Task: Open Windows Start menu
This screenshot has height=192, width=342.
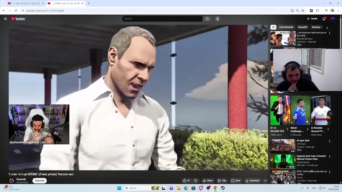Action: [x=119, y=188]
